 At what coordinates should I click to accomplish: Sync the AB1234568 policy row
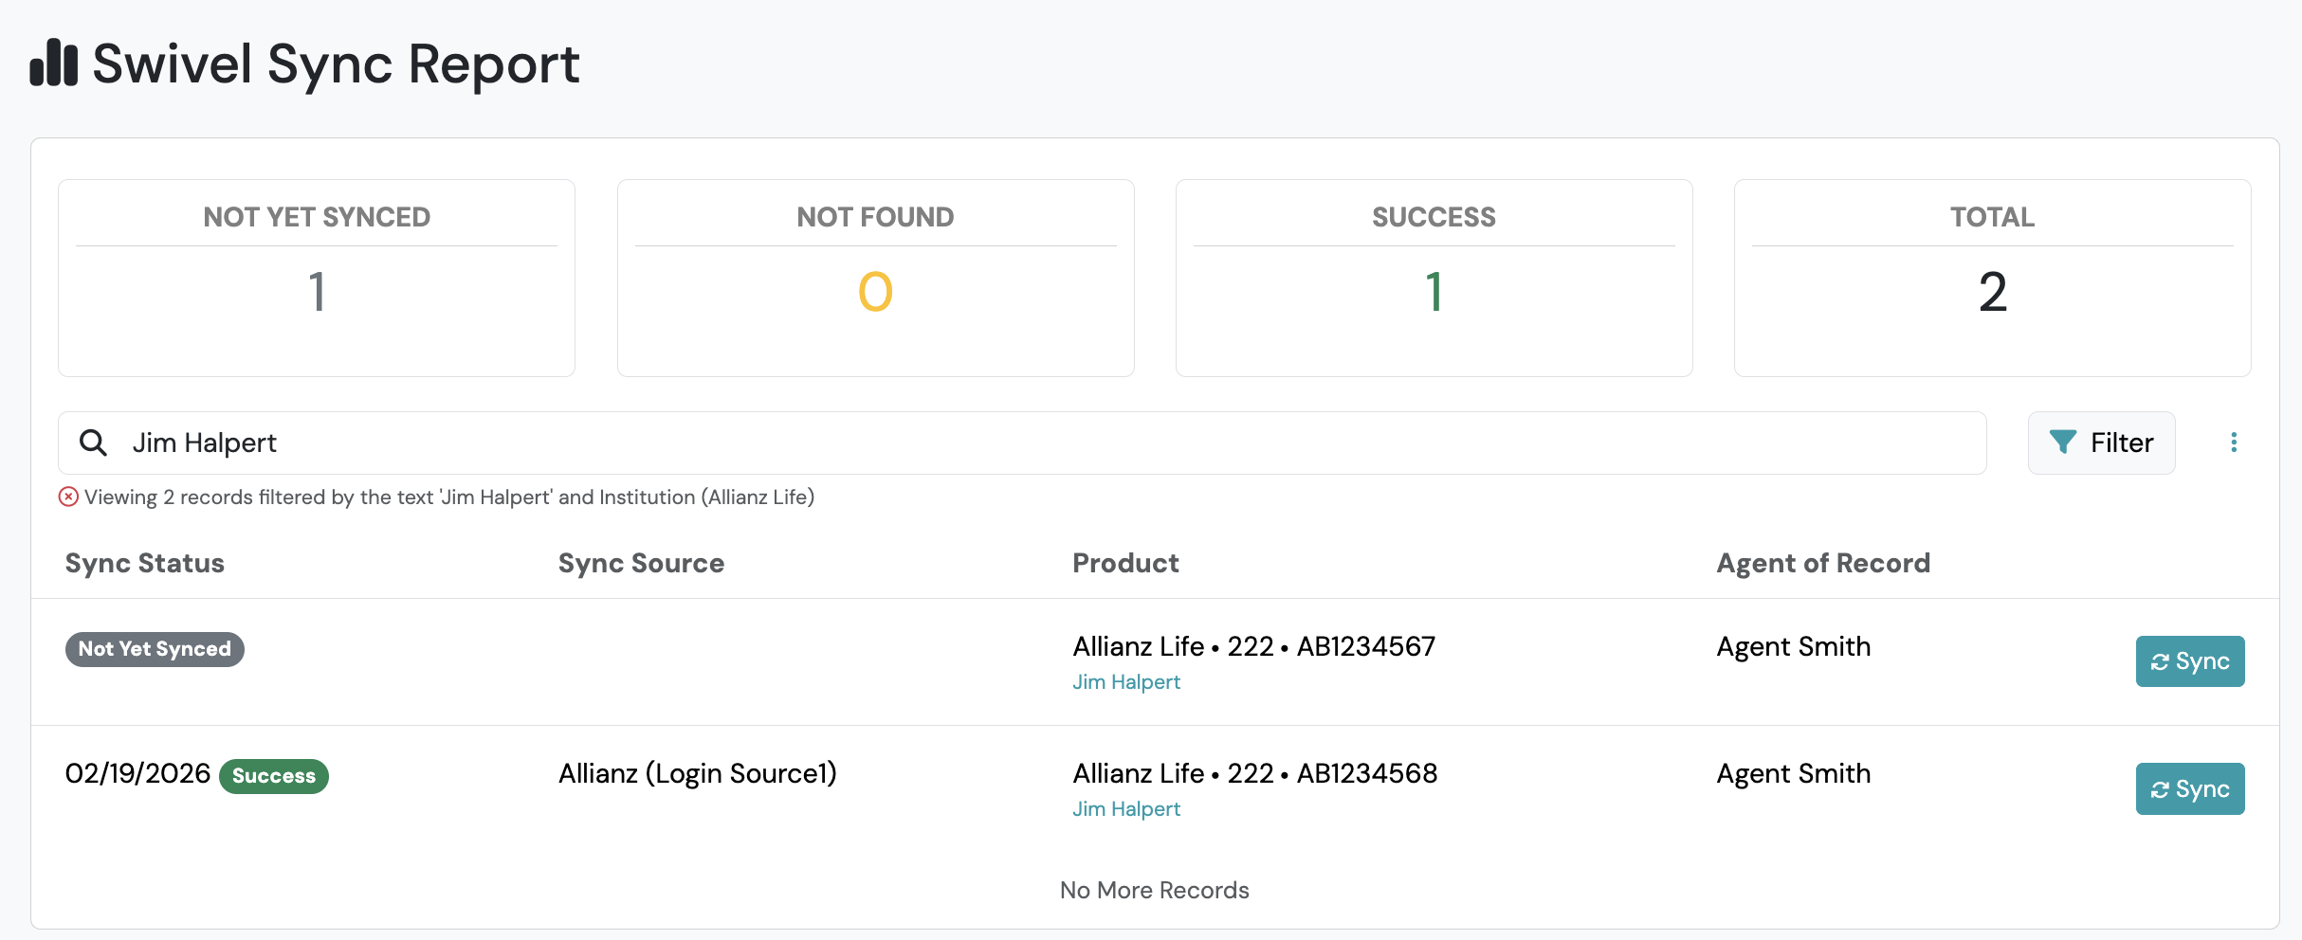point(2190,788)
